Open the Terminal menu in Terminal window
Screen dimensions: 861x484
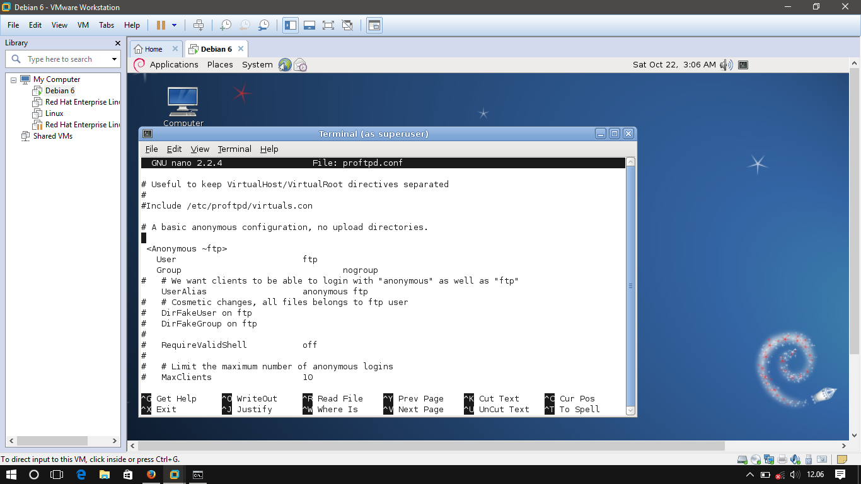click(234, 149)
